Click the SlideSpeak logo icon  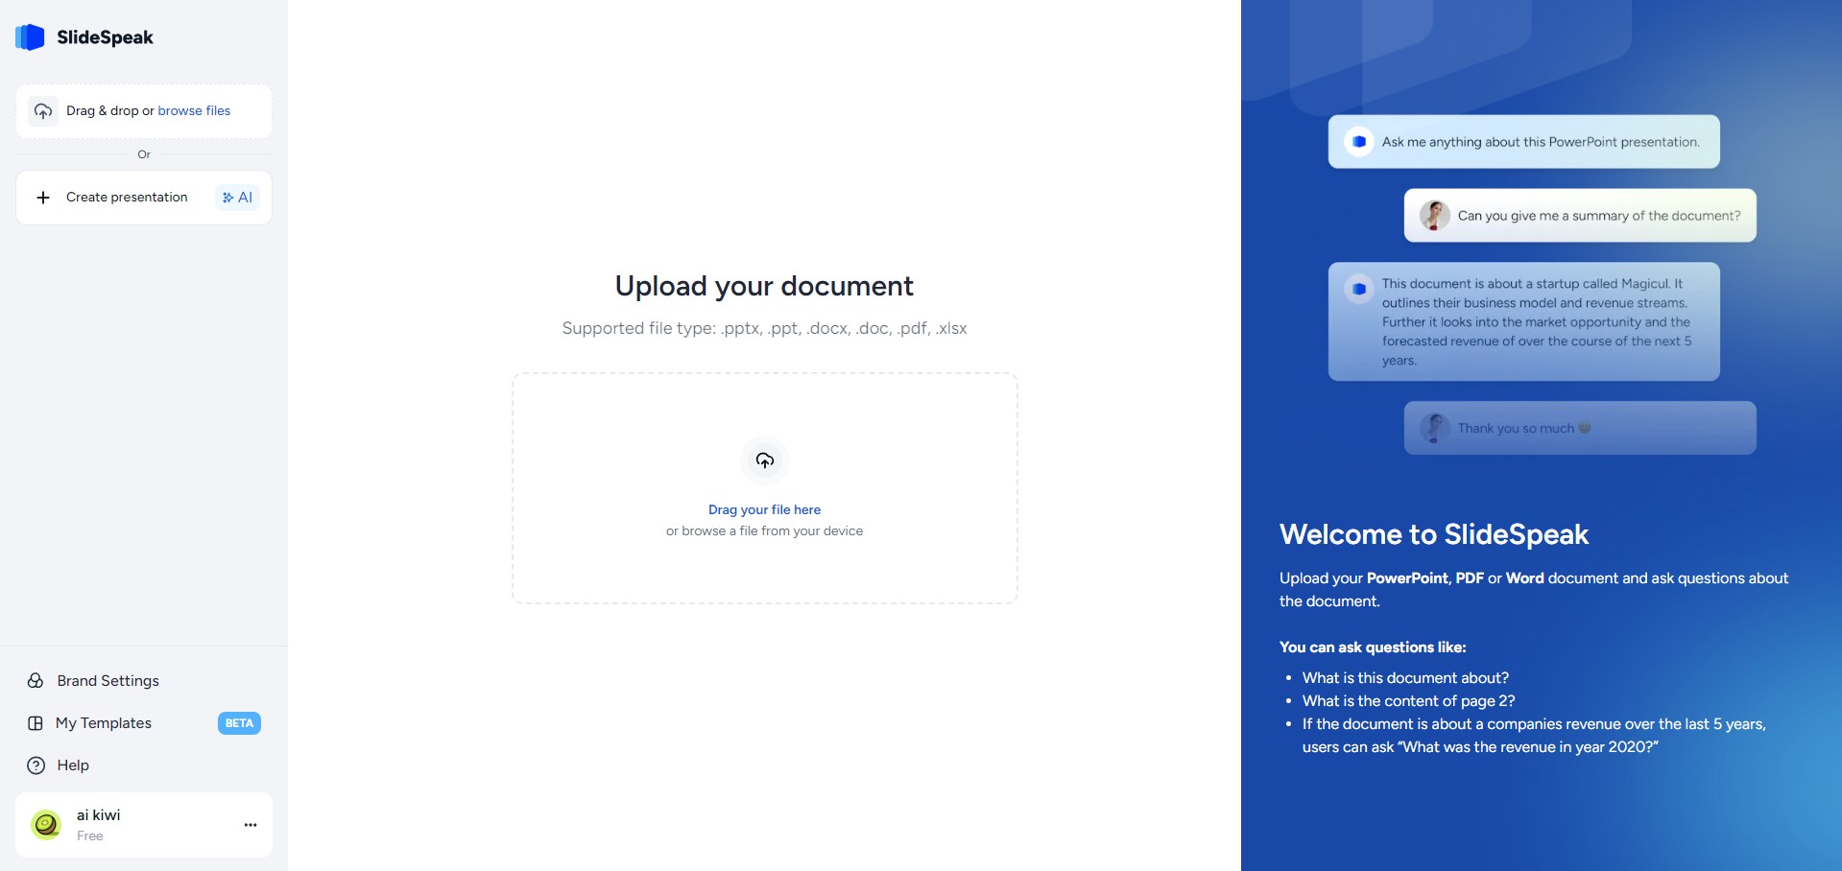click(30, 37)
